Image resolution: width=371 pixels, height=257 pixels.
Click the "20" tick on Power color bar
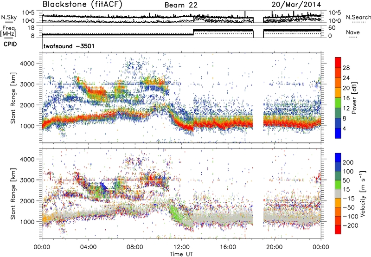[x=346, y=88]
